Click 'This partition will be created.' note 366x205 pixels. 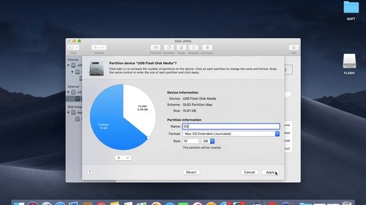(x=202, y=147)
